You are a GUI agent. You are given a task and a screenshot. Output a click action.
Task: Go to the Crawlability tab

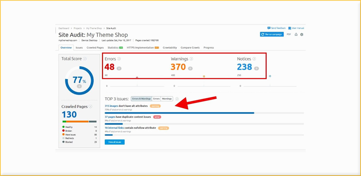[x=170, y=47]
